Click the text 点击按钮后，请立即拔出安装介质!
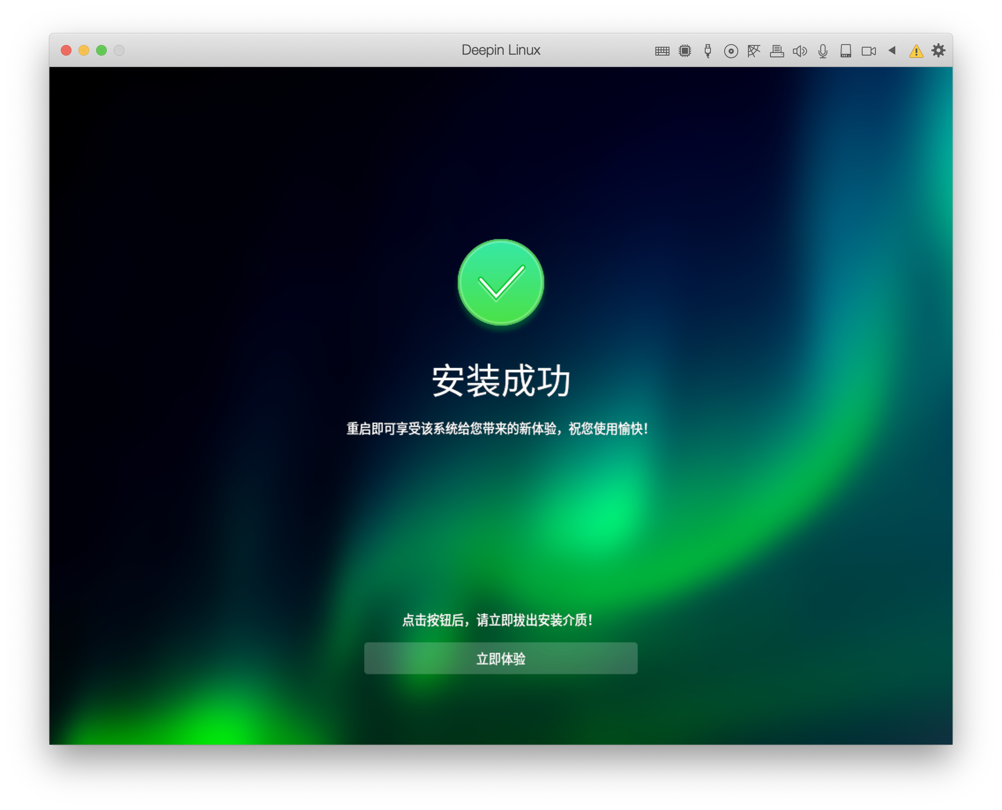The image size is (1002, 810). (x=497, y=620)
